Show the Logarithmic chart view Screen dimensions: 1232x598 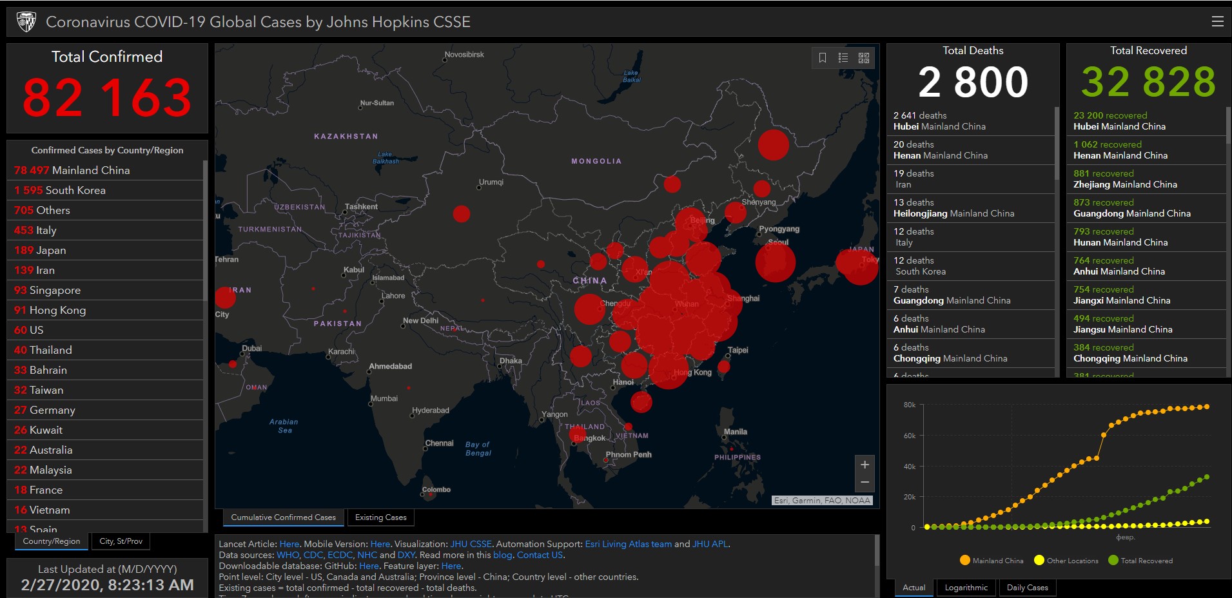click(x=966, y=588)
